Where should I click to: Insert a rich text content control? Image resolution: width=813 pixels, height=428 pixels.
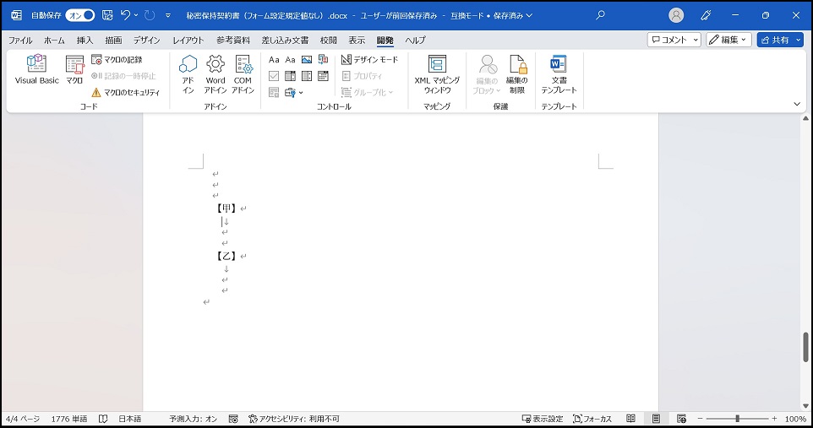point(274,60)
